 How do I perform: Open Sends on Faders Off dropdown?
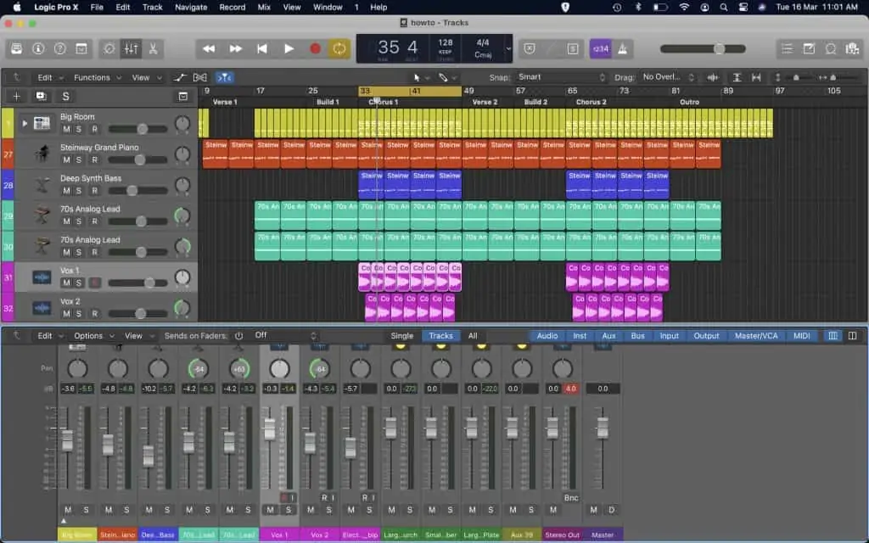pyautogui.click(x=284, y=336)
